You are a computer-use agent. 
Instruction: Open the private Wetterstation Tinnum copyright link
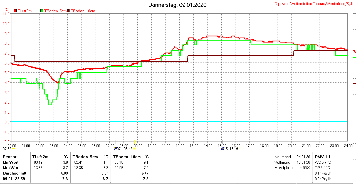click(314, 4)
